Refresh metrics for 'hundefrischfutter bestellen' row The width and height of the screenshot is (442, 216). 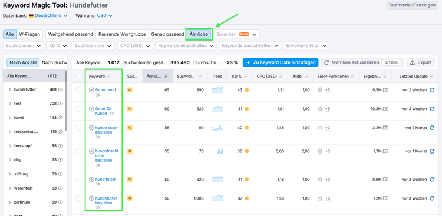(432, 151)
